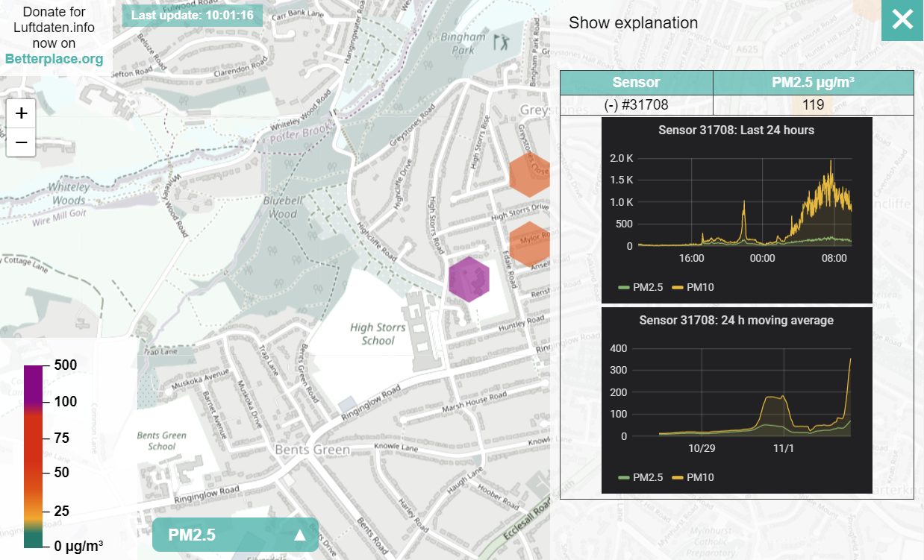Toggle PM2.5 series in 24 hours chart legend
The image size is (924, 560).
click(x=640, y=287)
